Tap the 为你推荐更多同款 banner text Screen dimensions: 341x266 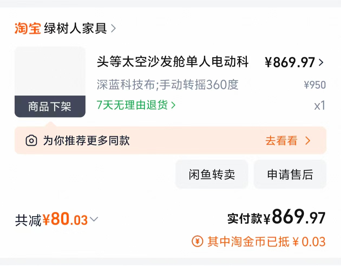pos(86,141)
